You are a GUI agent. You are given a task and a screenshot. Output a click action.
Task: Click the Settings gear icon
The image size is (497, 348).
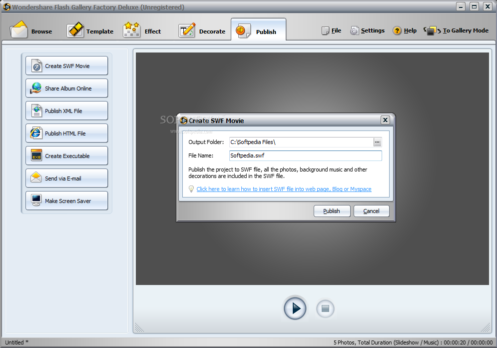tap(354, 31)
